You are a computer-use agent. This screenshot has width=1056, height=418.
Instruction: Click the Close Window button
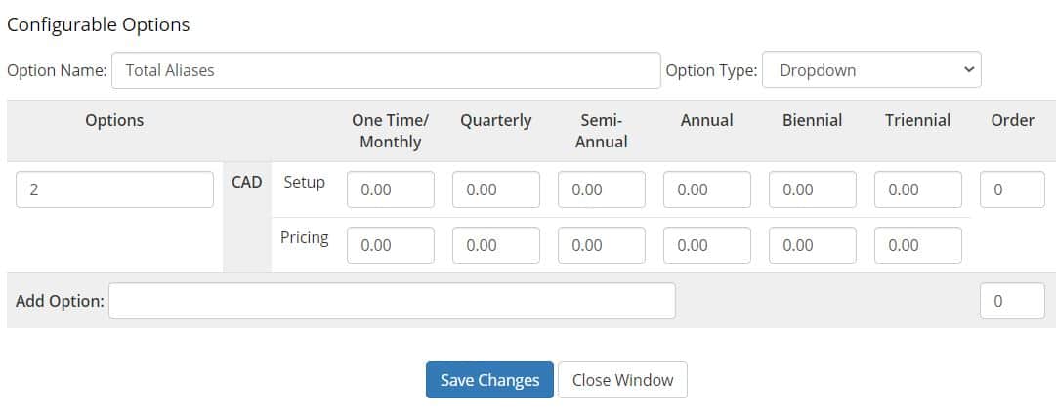point(622,380)
